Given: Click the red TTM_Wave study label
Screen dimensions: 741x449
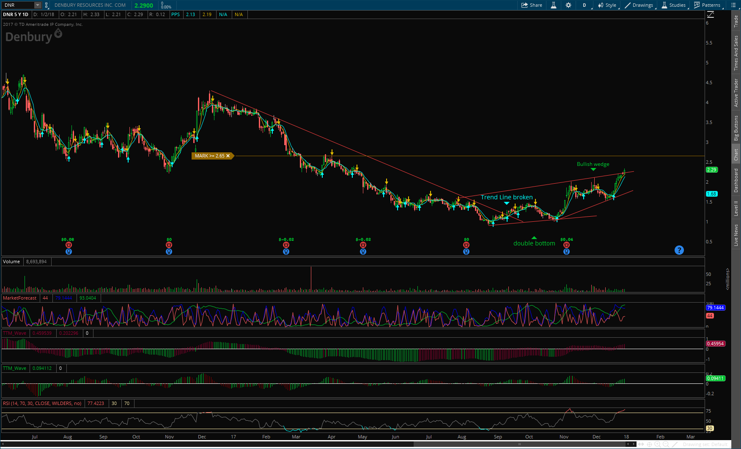Looking at the screenshot, I should [15, 333].
